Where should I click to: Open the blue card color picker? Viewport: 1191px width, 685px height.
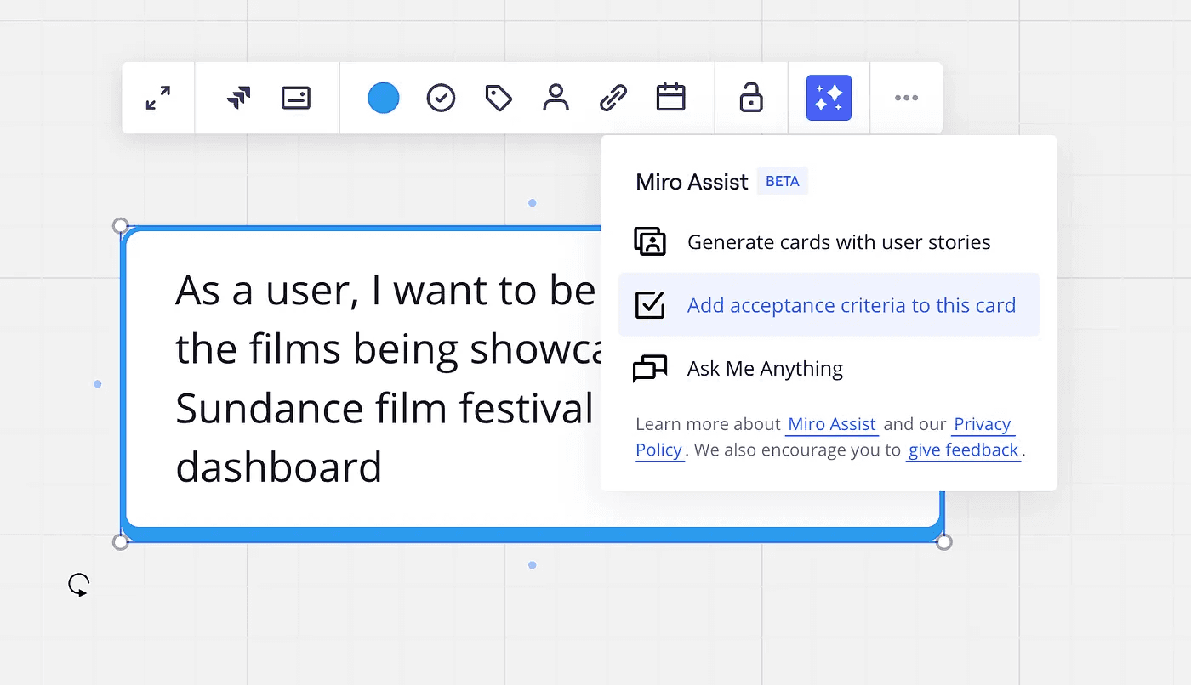pyautogui.click(x=384, y=98)
